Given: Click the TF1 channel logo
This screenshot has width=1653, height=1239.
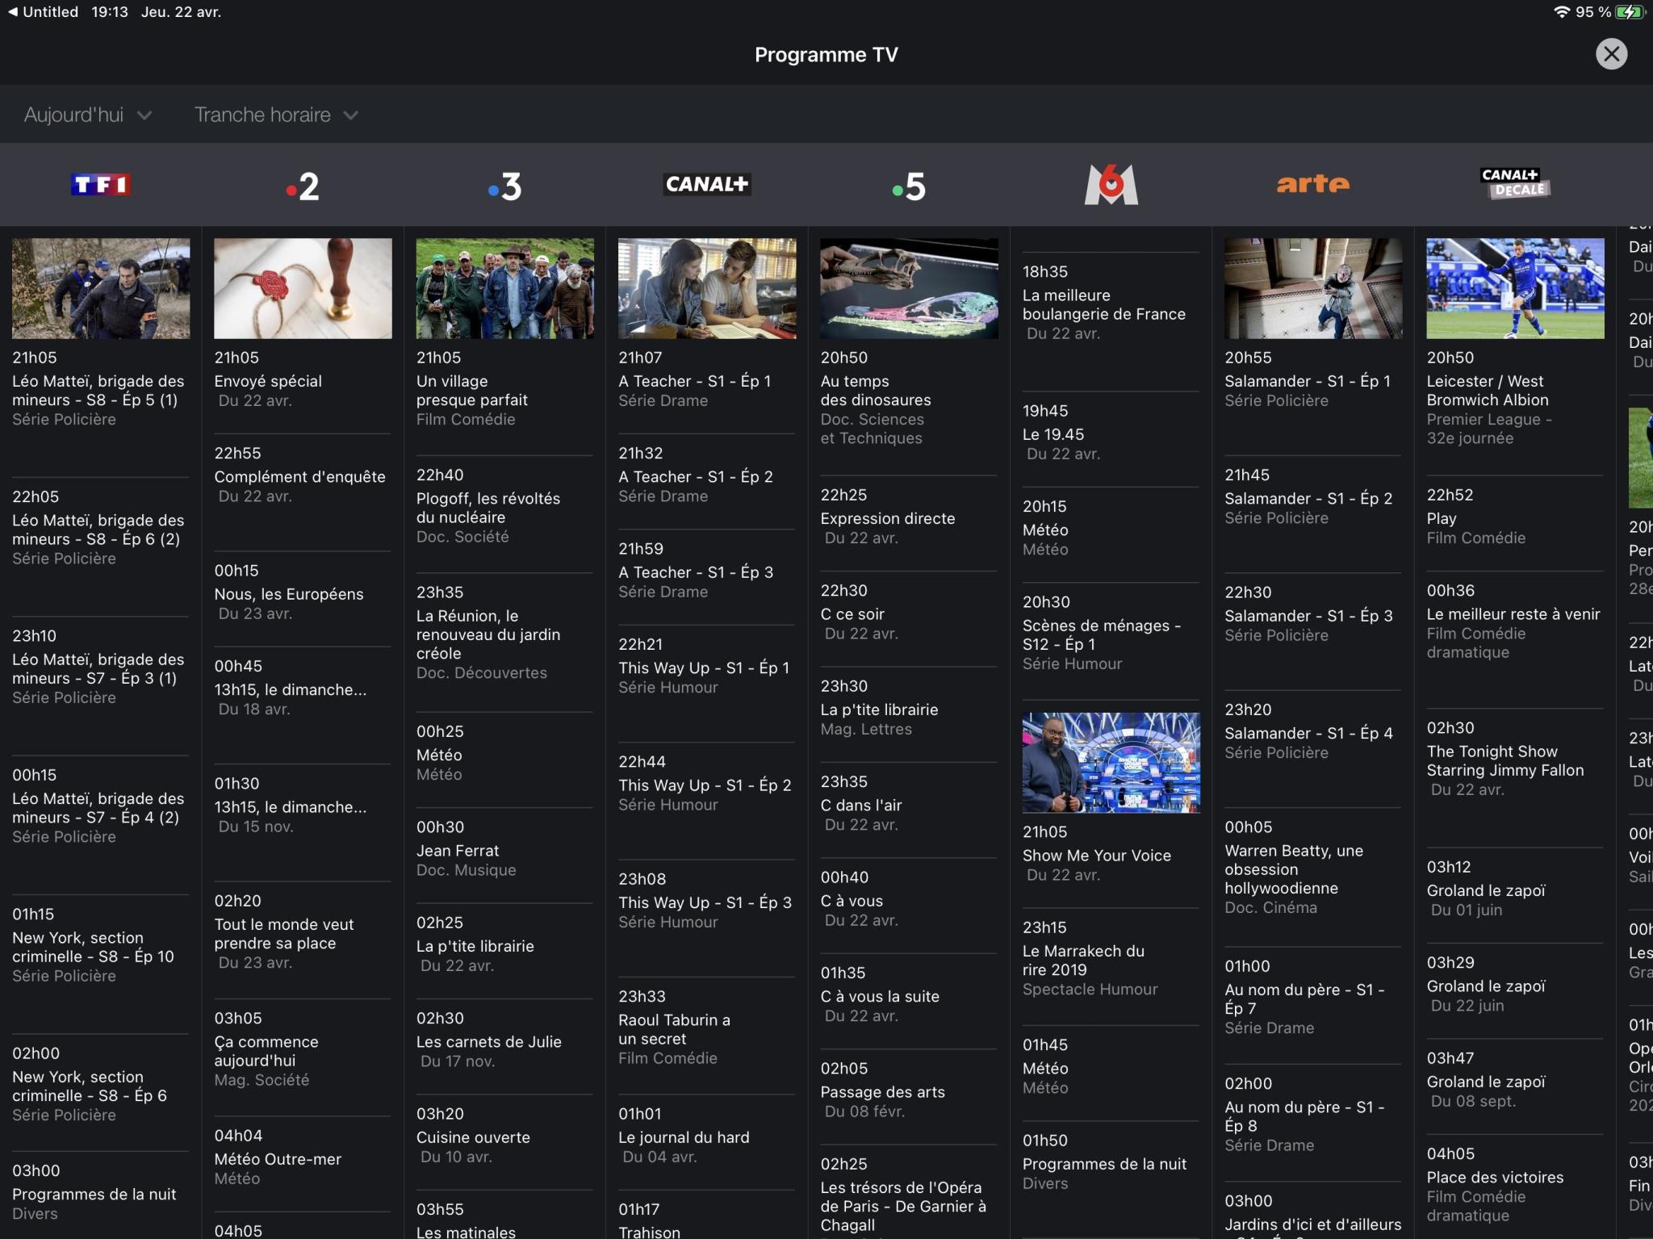Looking at the screenshot, I should [101, 185].
